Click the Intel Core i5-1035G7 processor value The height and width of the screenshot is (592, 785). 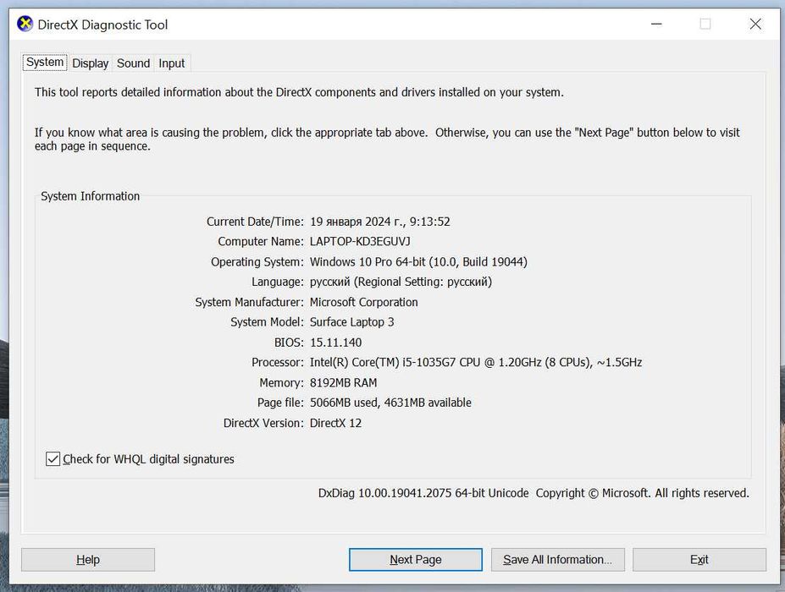[476, 363]
